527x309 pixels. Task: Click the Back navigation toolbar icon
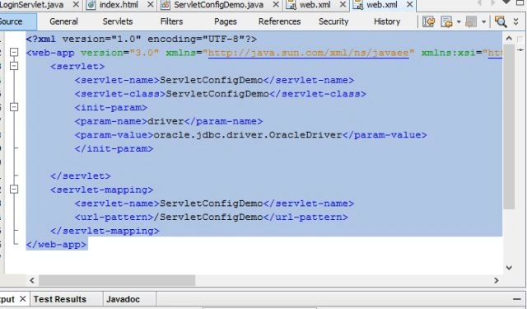tap(446, 21)
